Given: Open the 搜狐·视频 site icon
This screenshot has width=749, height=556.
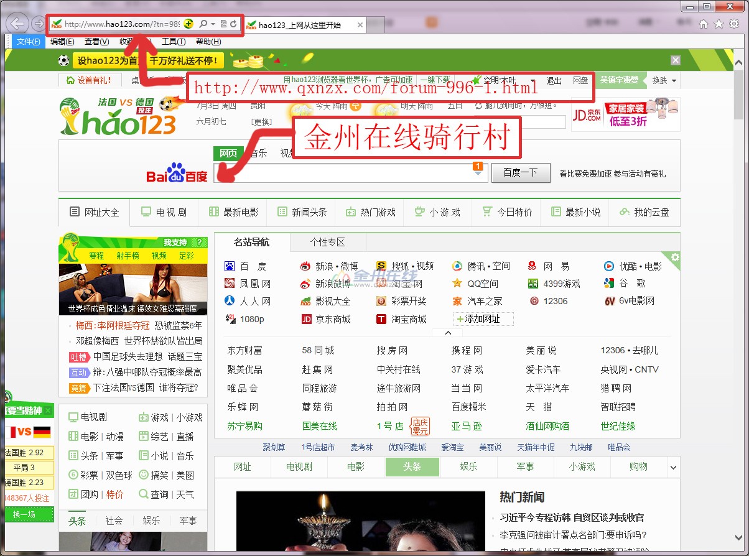Looking at the screenshot, I should (381, 266).
